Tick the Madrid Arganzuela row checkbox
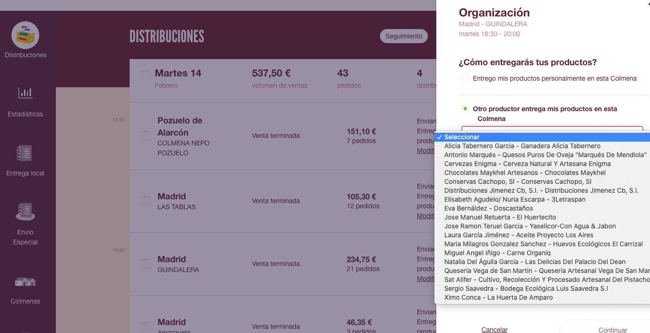Screen dimensions: 650x333 [146, 326]
